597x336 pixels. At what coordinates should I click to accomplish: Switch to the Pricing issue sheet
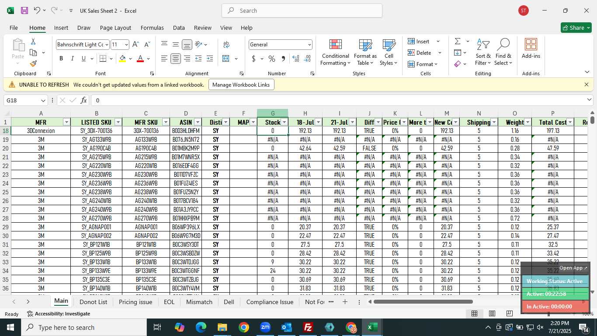pyautogui.click(x=135, y=302)
